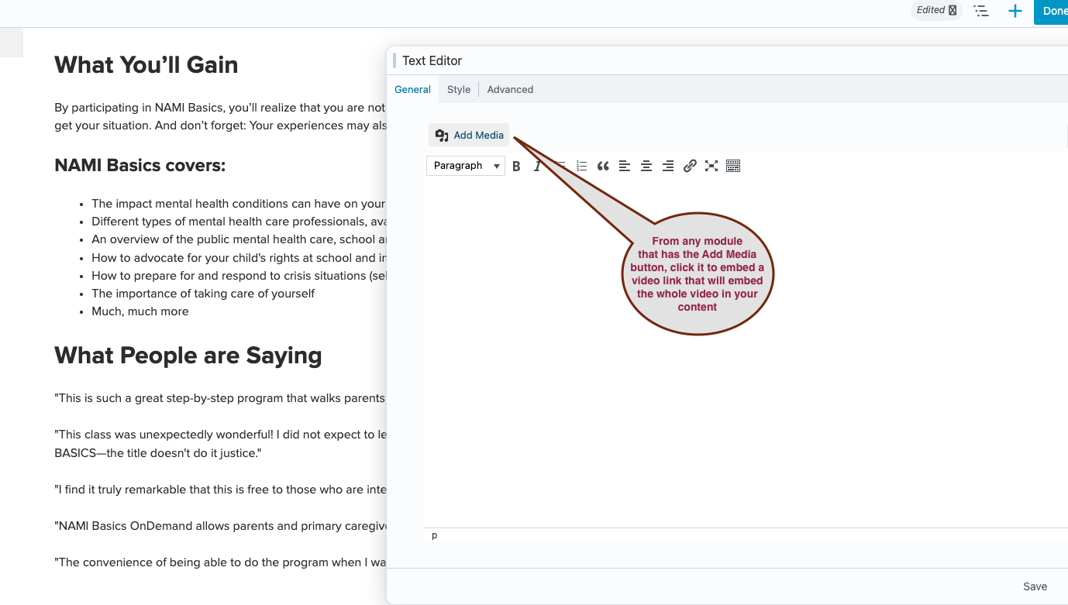Image resolution: width=1068 pixels, height=605 pixels.
Task: Click the 'NAMI Basics OnDemand allows parents' quote
Action: [220, 526]
